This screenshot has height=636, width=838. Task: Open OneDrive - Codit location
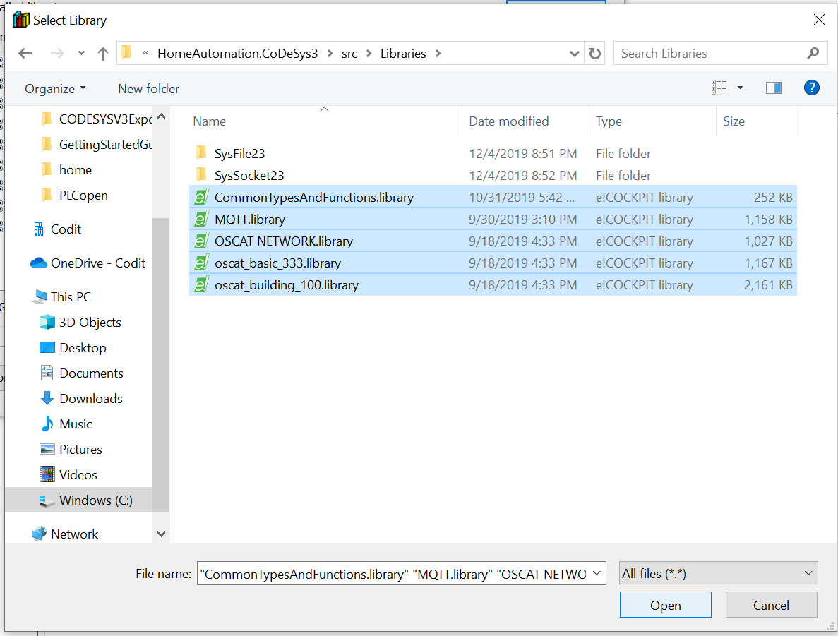(x=88, y=263)
